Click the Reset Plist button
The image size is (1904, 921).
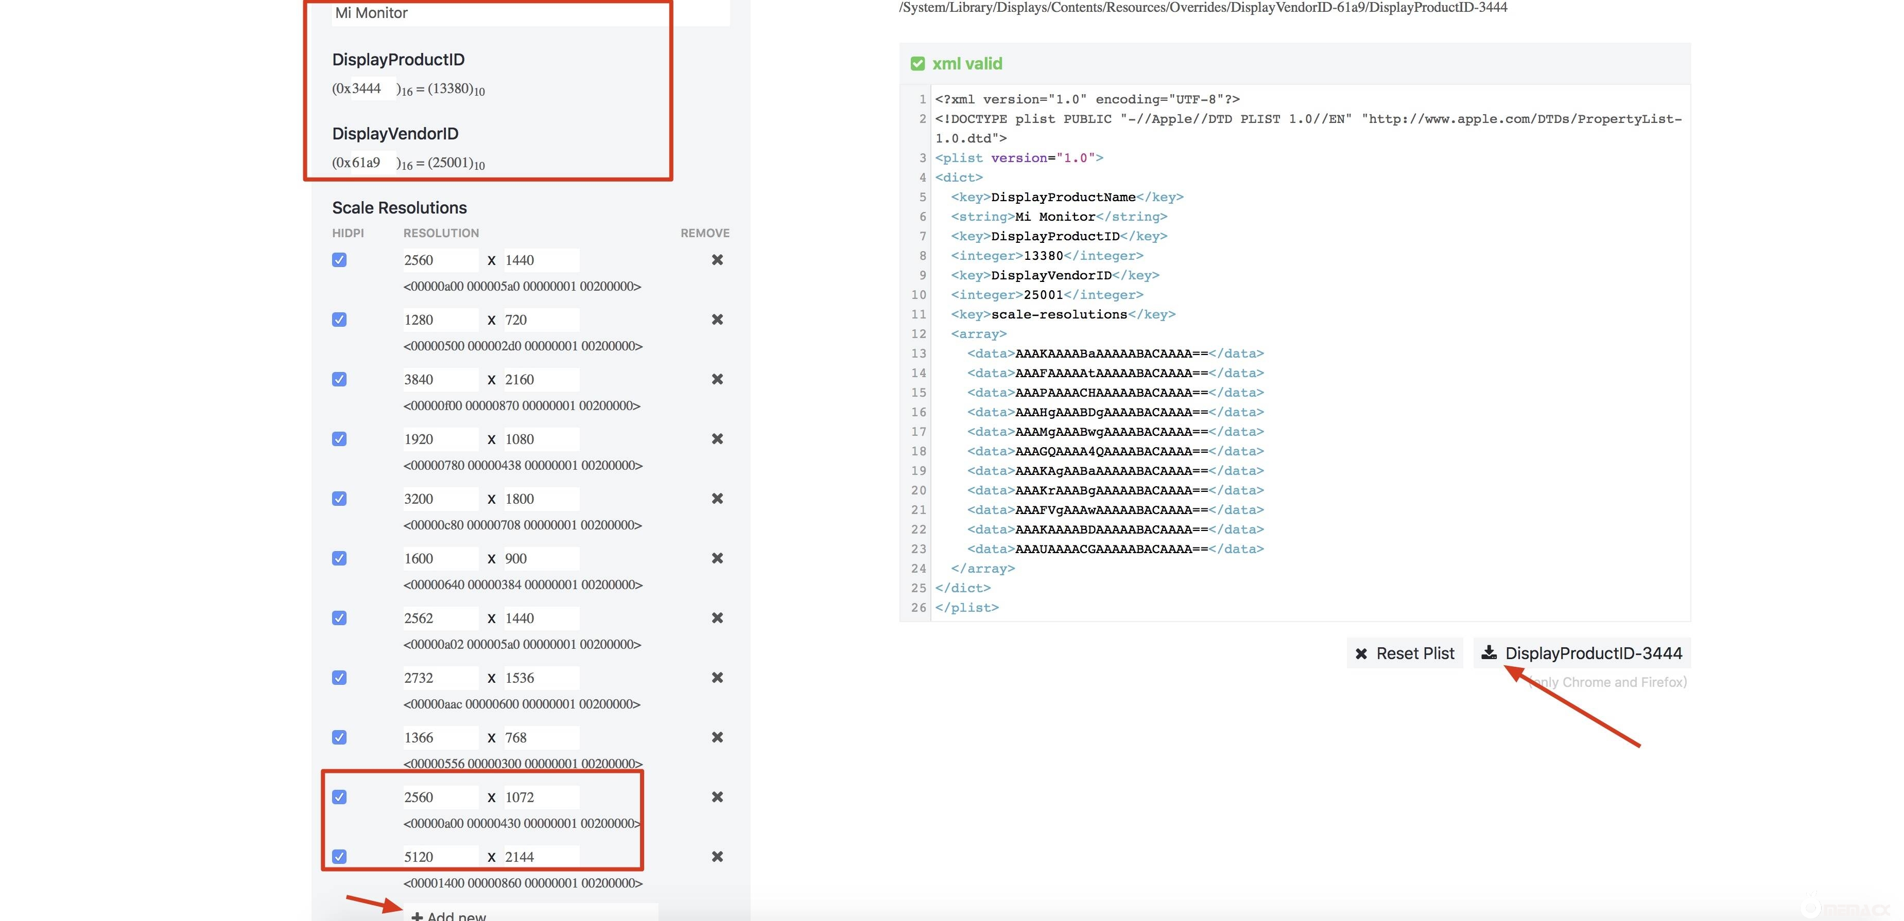pyautogui.click(x=1405, y=653)
